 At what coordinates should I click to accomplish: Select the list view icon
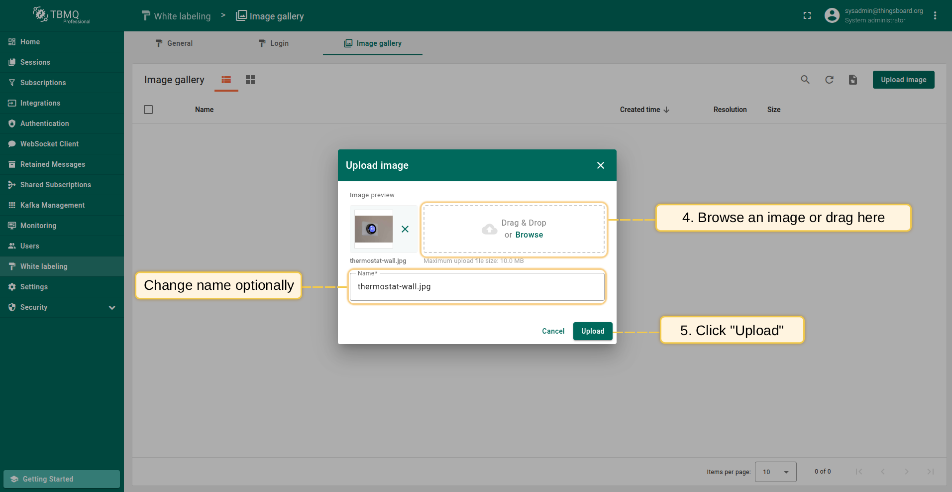pyautogui.click(x=226, y=80)
